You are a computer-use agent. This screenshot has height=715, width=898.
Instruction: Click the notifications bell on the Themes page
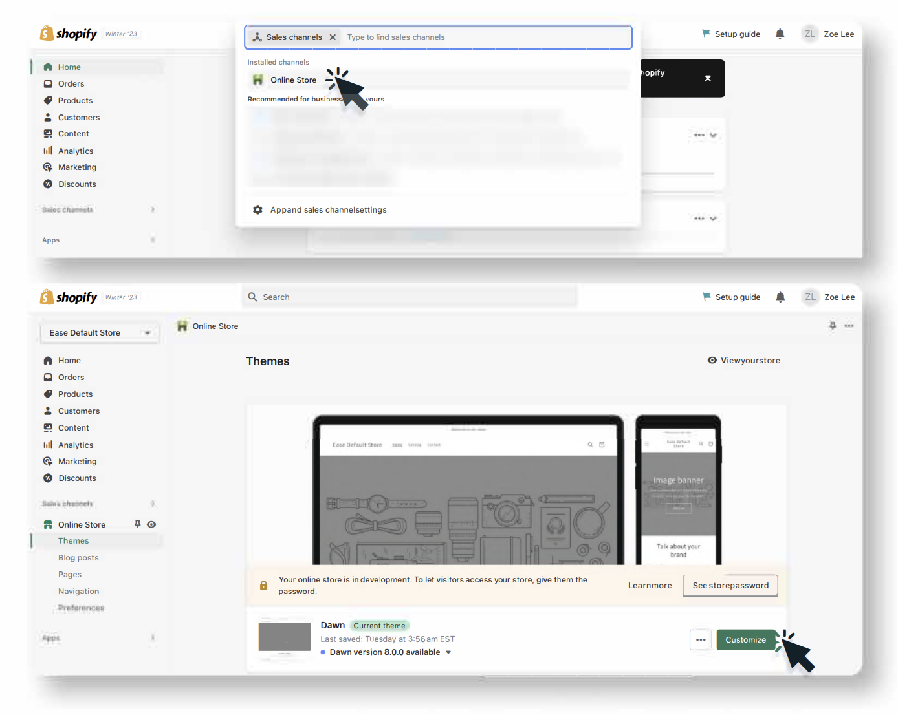(781, 297)
